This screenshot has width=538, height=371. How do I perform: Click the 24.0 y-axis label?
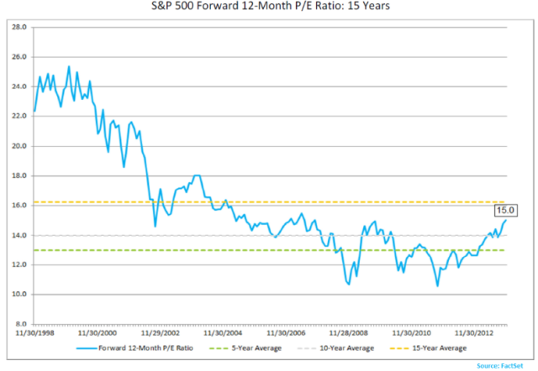click(20, 87)
